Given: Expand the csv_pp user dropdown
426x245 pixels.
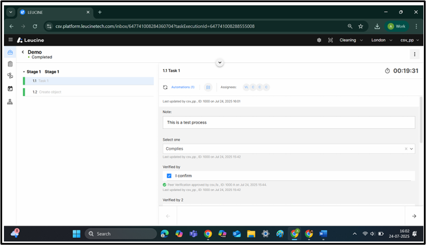Looking at the screenshot, I should 410,40.
